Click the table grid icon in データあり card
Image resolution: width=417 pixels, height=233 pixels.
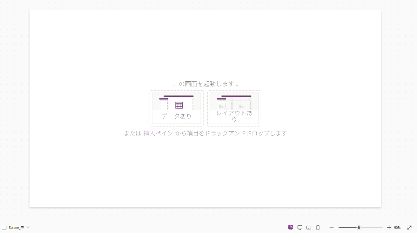(178, 105)
